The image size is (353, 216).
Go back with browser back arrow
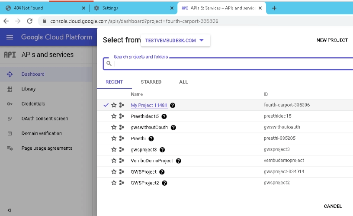tap(6, 21)
